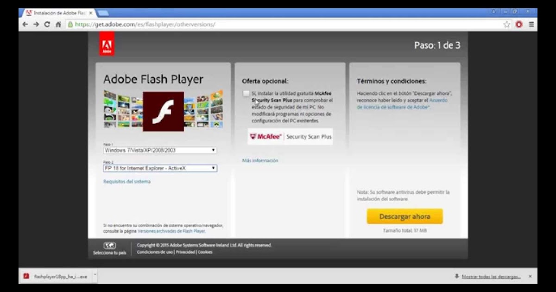556x292 pixels.
Task: Open the Paso 2 version dropdown
Action: pyautogui.click(x=160, y=168)
